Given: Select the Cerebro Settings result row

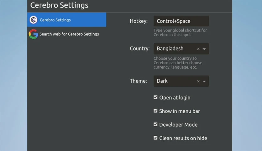Looking at the screenshot, I should [67, 20].
